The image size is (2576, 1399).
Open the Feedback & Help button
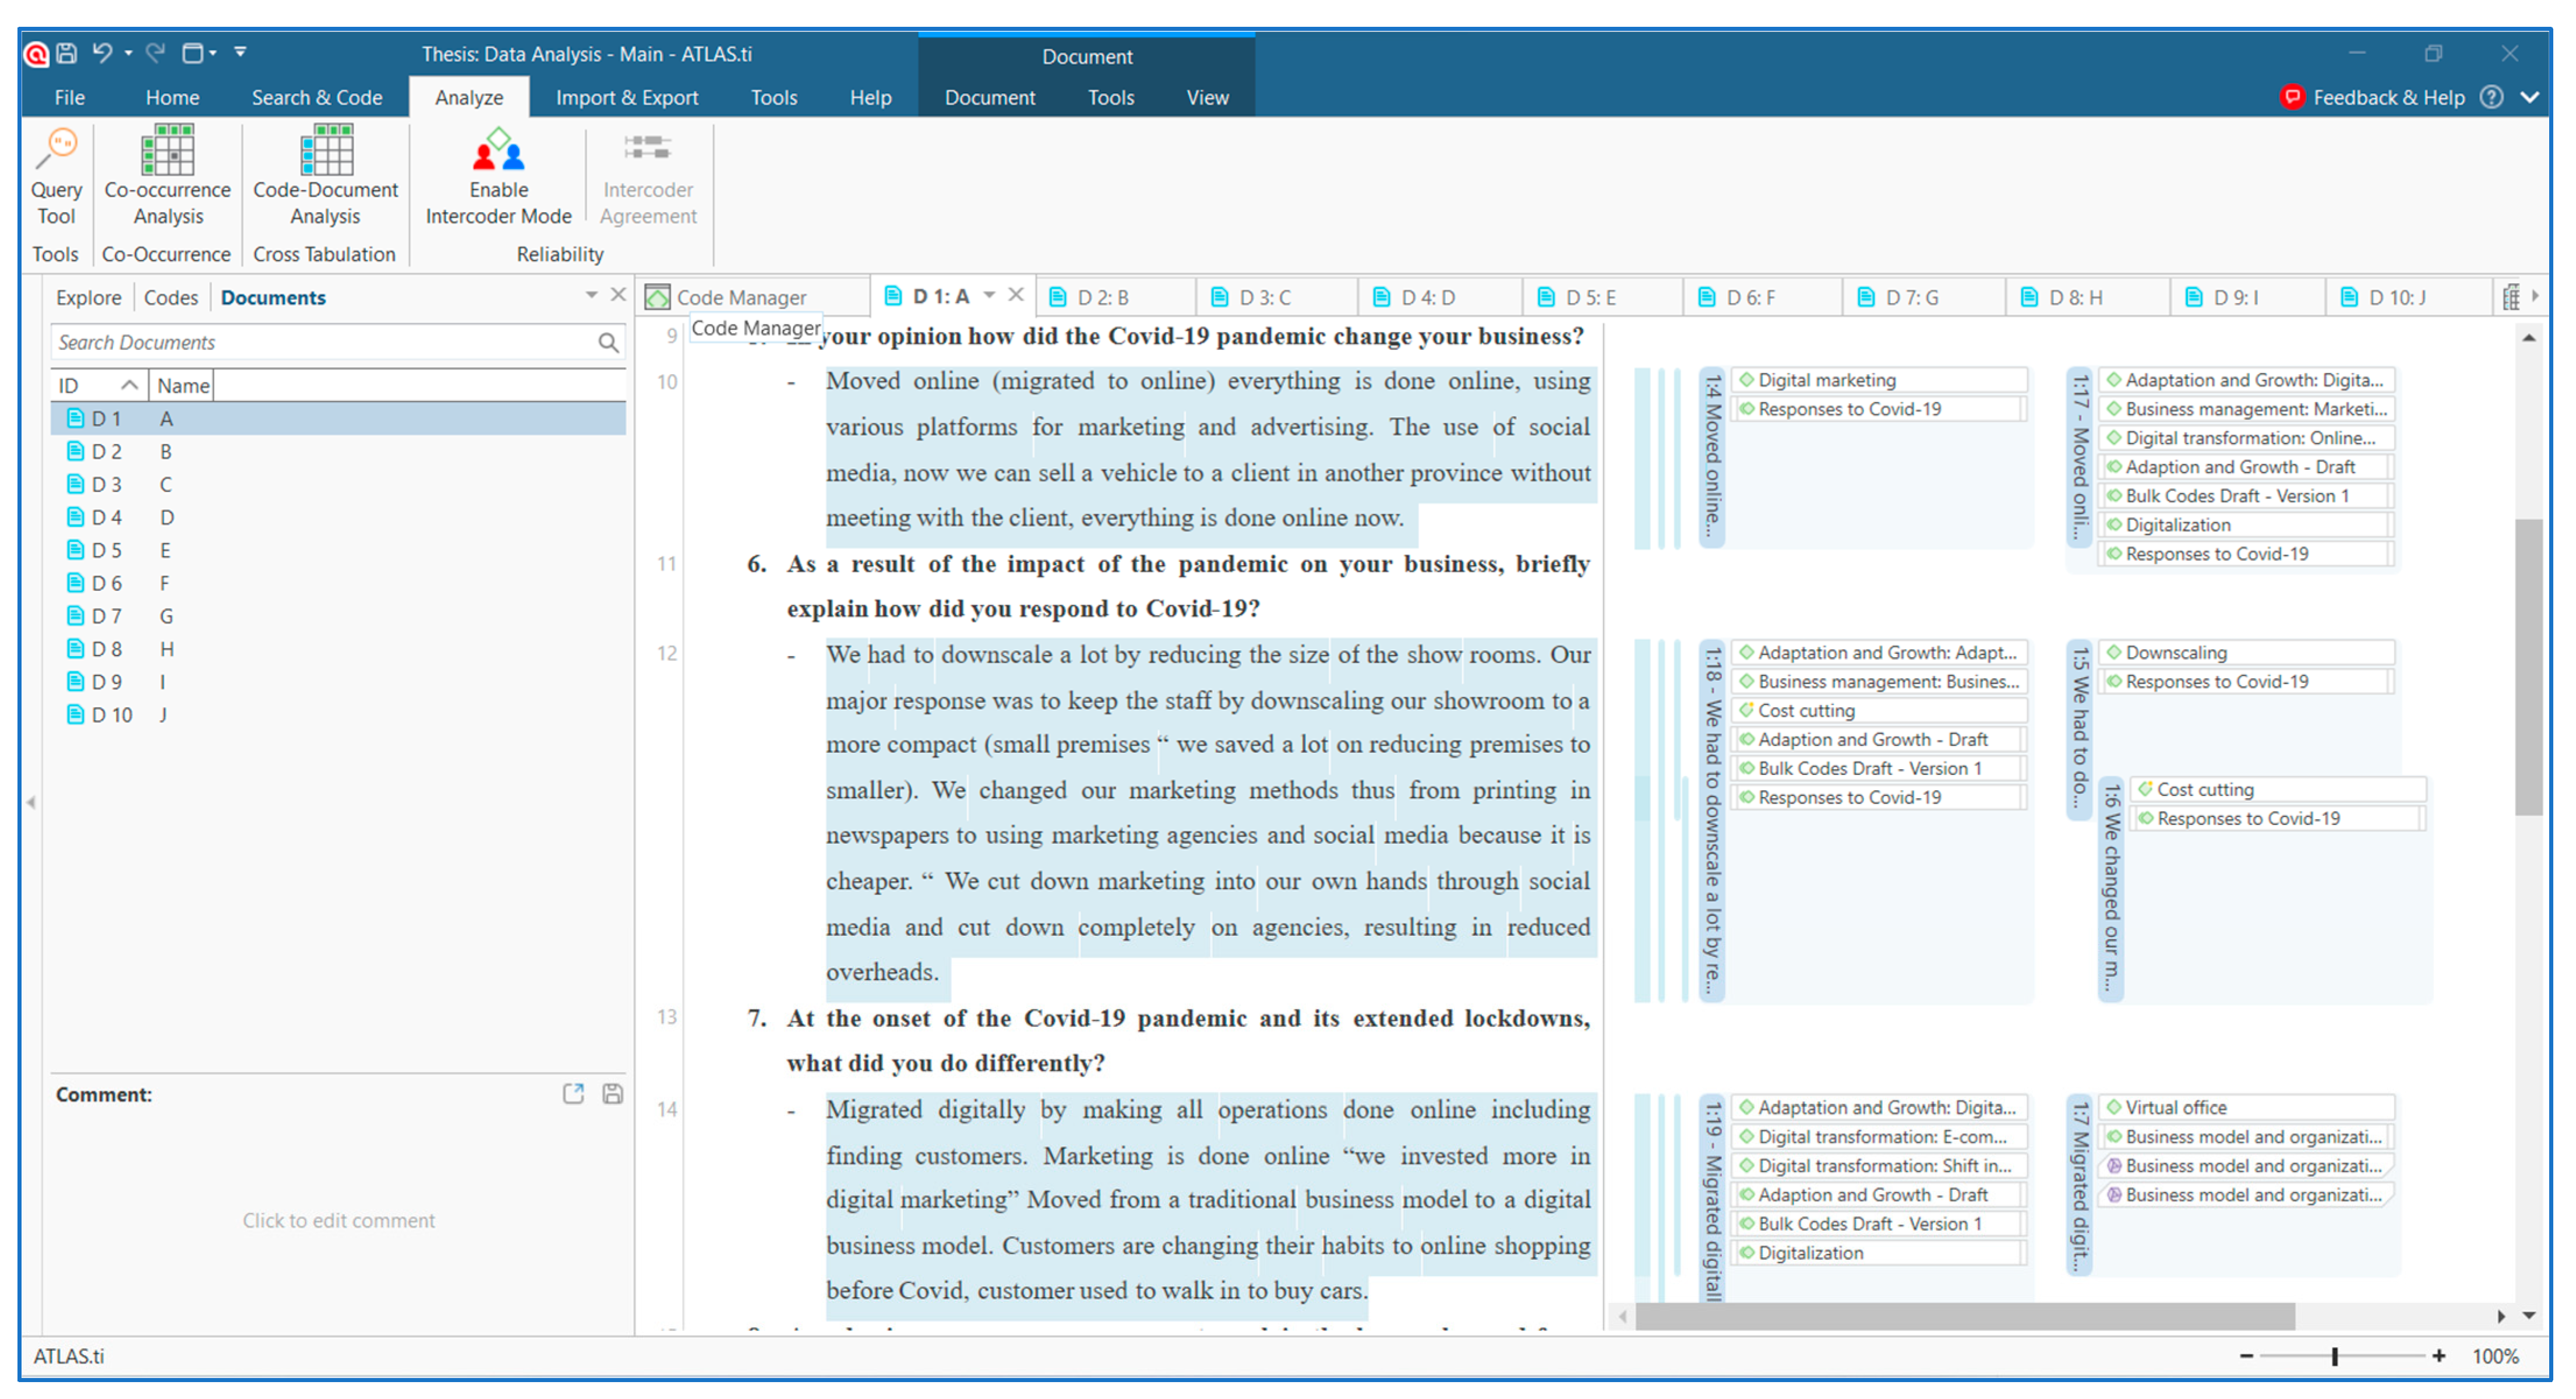[x=2374, y=97]
